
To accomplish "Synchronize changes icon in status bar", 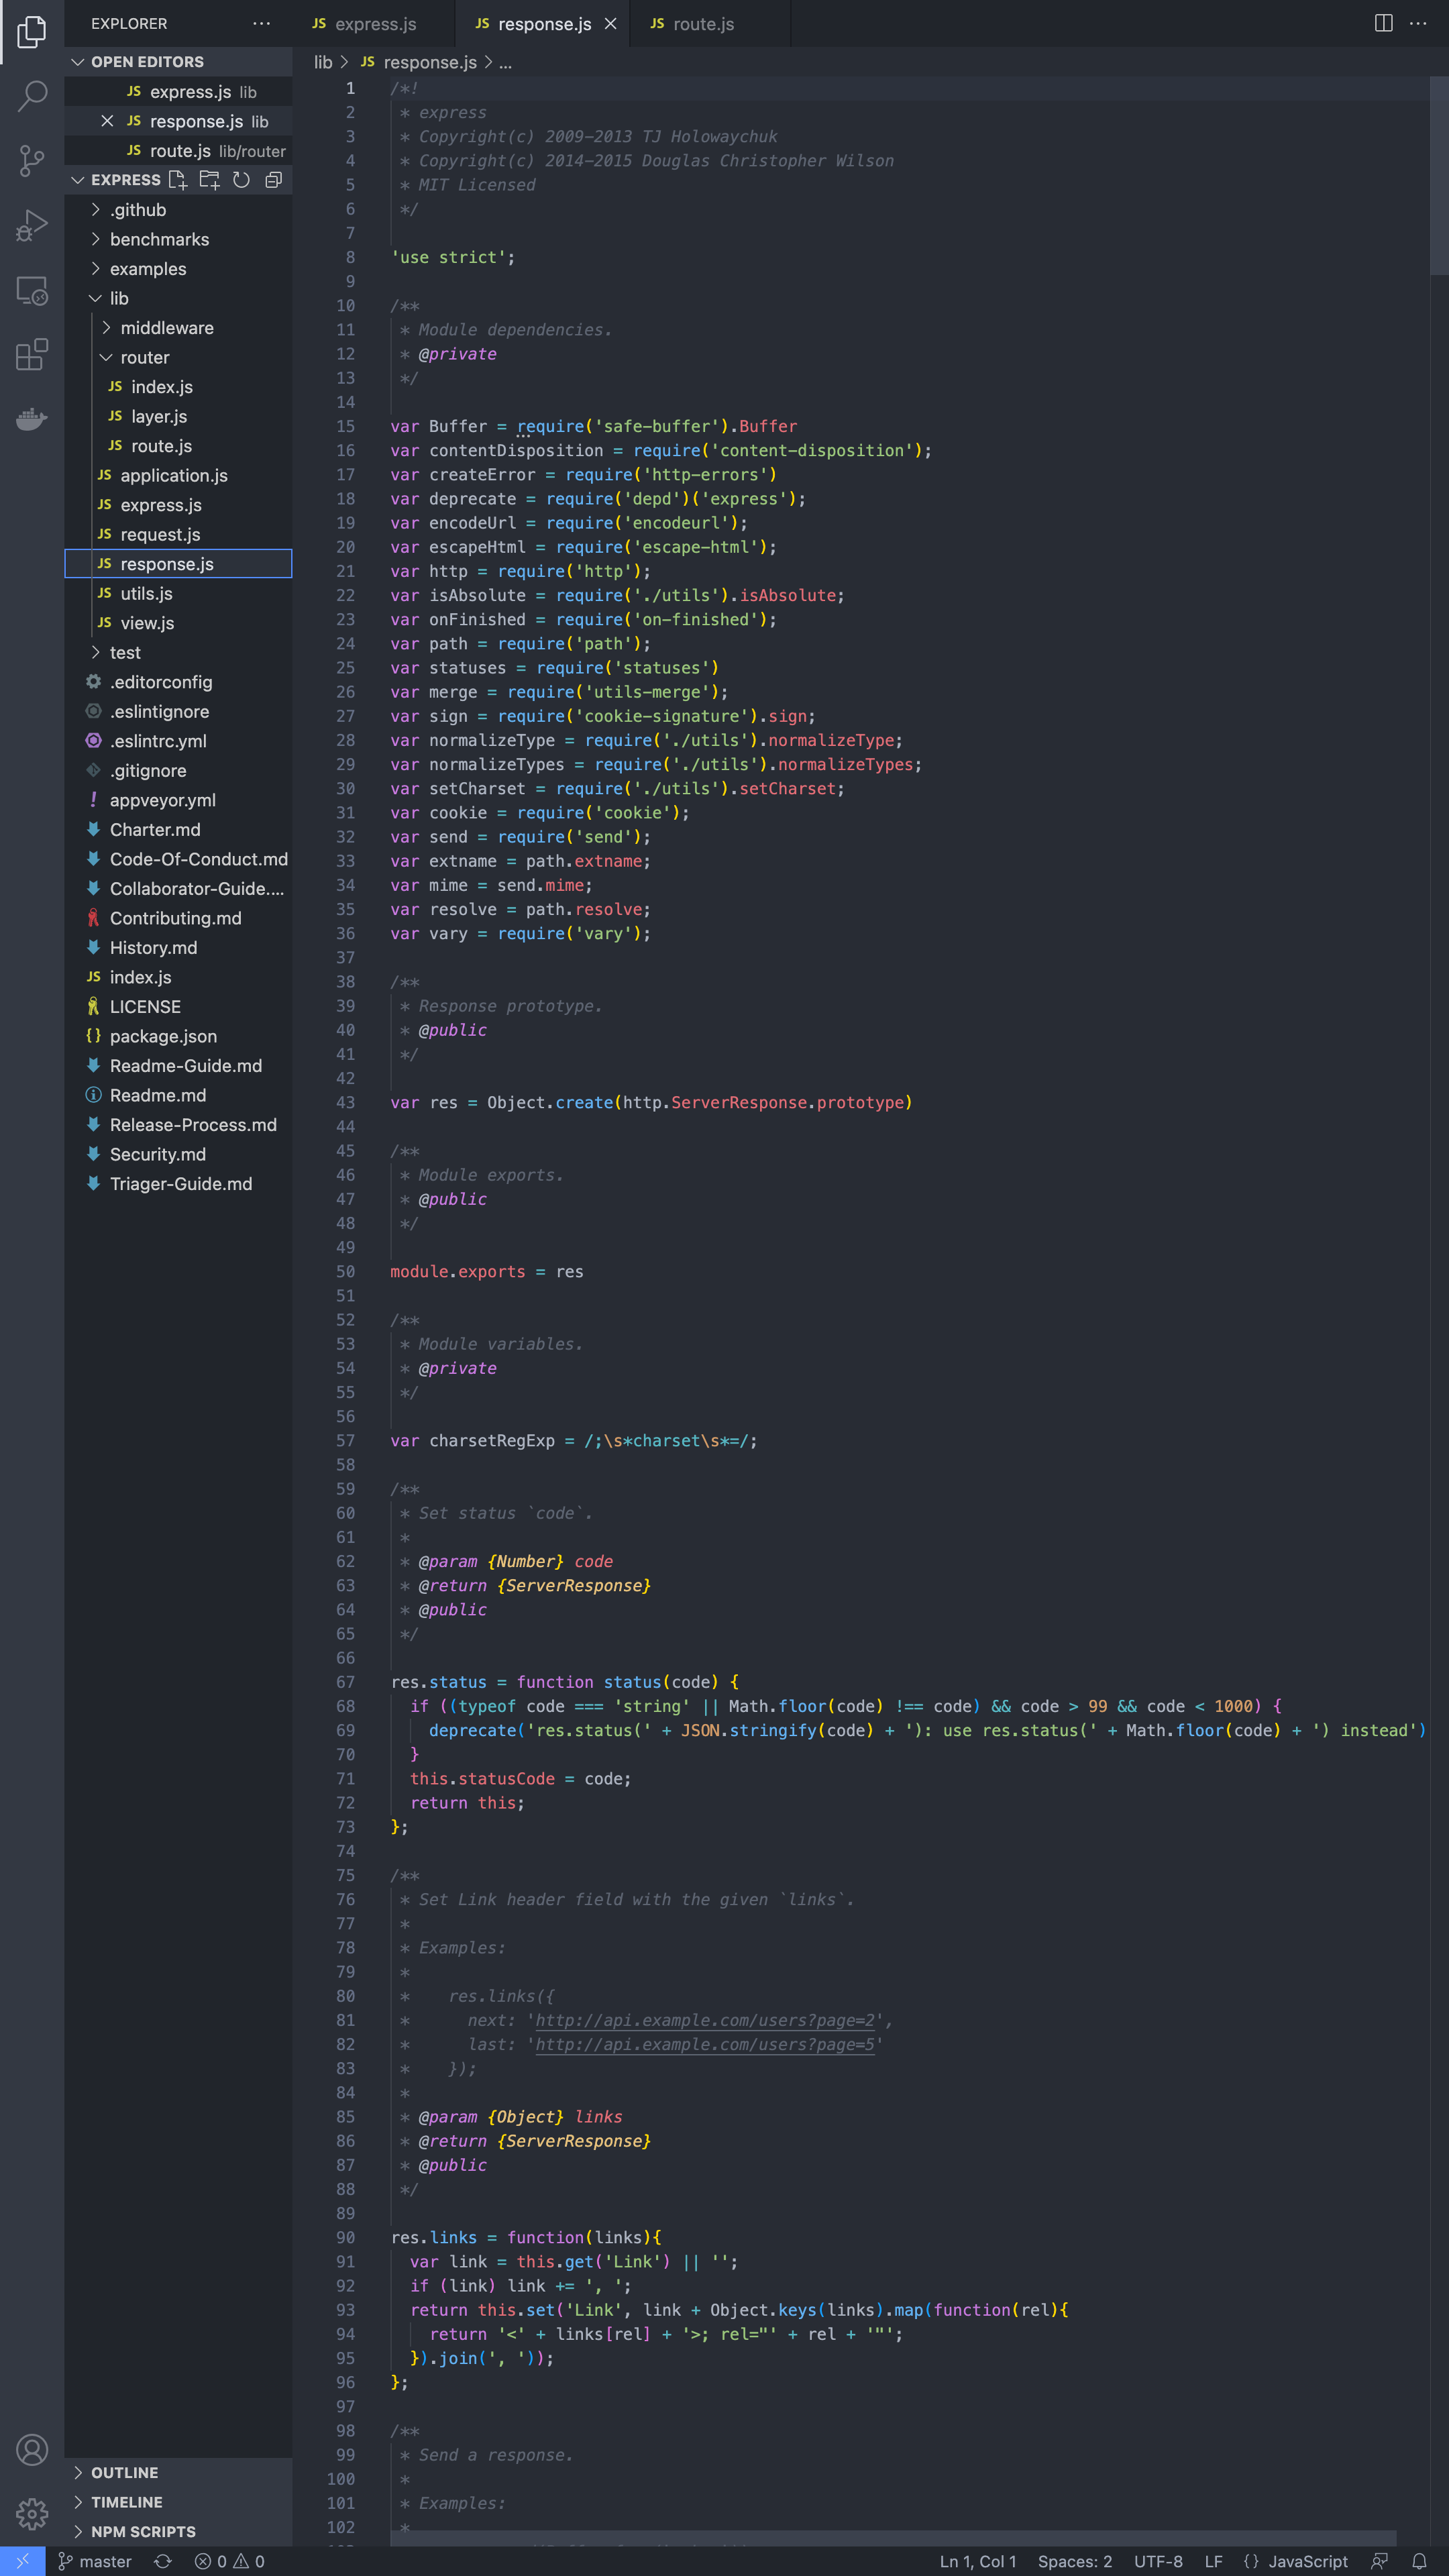I will [x=163, y=2561].
